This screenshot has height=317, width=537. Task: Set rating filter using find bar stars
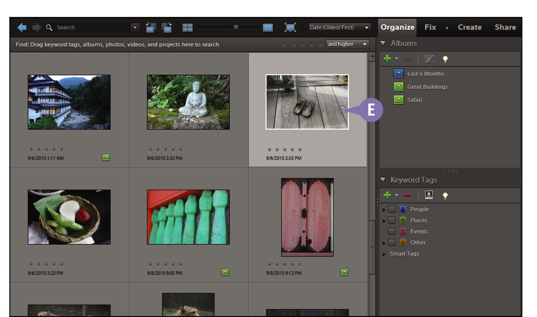[x=303, y=45]
